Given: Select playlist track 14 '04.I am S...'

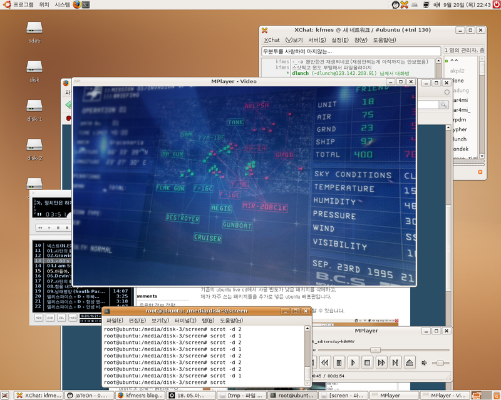Looking at the screenshot, I should coord(53,266).
